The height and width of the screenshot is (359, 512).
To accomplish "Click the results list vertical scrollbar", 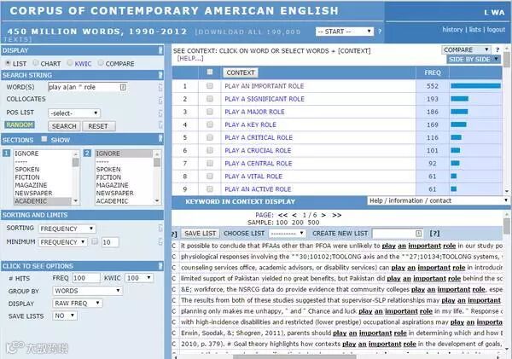I will [506, 119].
